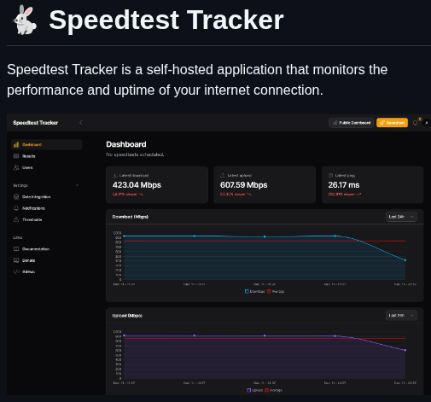The width and height of the screenshot is (431, 402).
Task: Click 'No speedtests scheduled.' text
Action: (x=135, y=154)
